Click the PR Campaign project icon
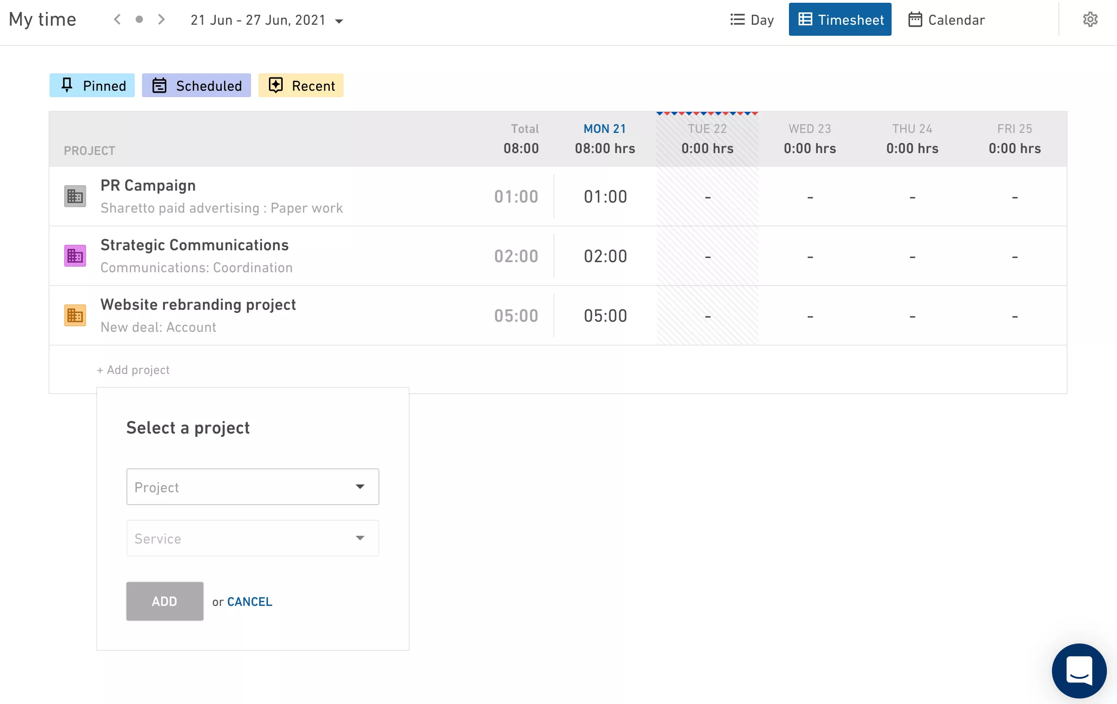 click(75, 196)
